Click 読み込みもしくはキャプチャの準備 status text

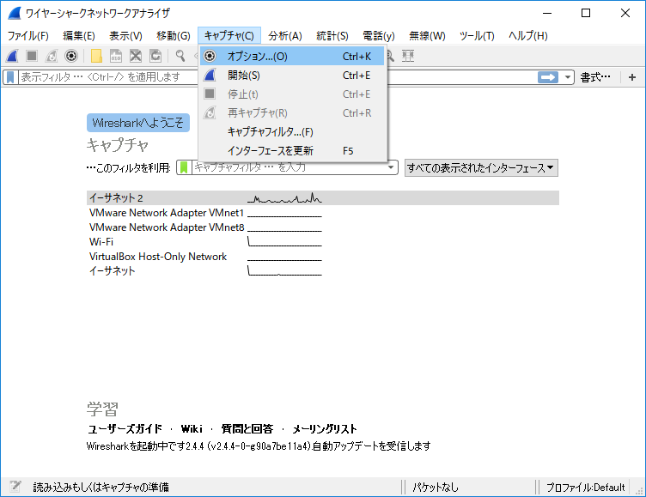point(101,487)
